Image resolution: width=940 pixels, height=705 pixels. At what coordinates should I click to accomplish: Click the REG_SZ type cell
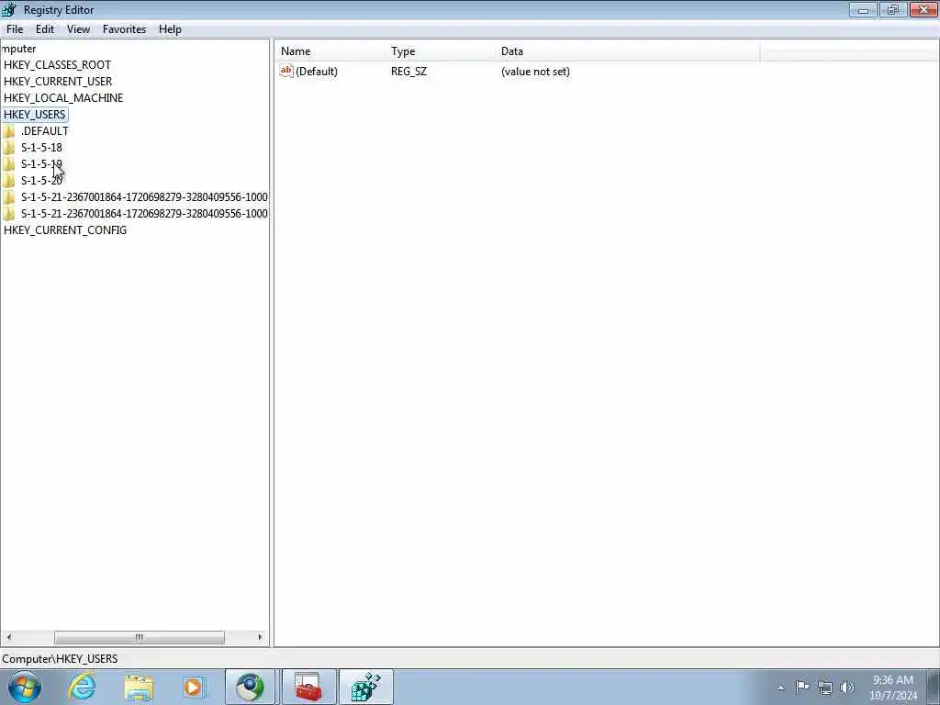pyautogui.click(x=408, y=72)
